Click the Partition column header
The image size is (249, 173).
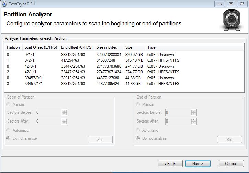coord(13,47)
